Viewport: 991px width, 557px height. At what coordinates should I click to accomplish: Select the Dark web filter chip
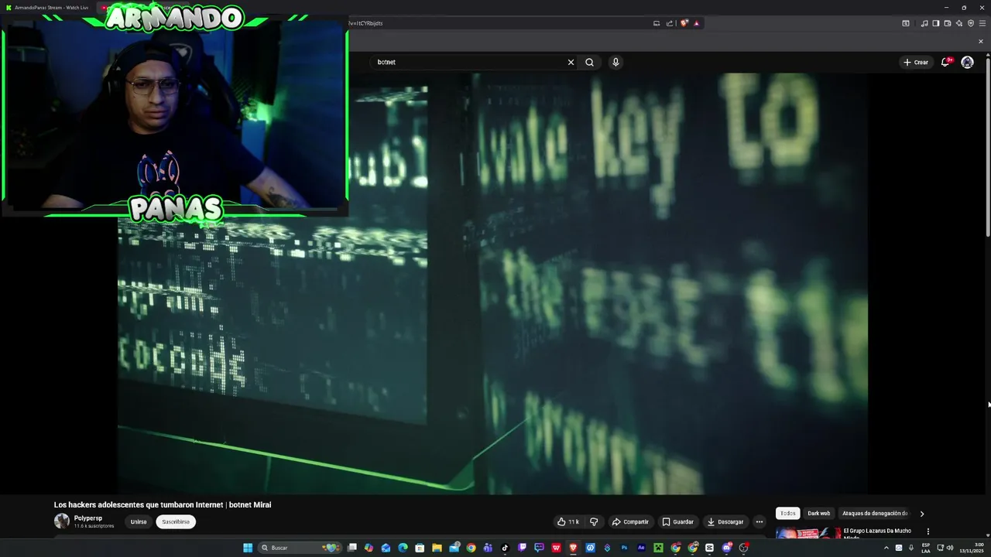click(818, 513)
